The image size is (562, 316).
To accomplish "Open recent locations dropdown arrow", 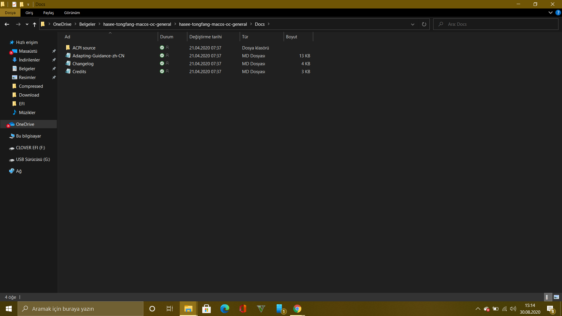I will tap(27, 24).
